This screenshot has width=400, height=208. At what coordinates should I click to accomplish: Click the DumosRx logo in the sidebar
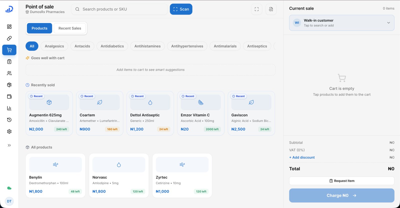(9, 9)
